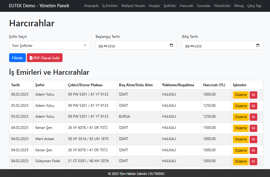Viewport: 270px width, 177px height.
Task: Select the Harcırah navigation item
Action: [186, 6]
